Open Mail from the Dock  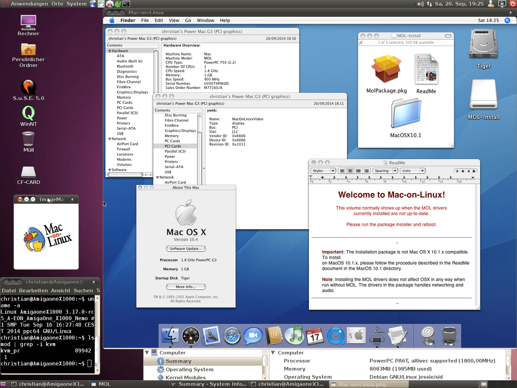(x=211, y=336)
